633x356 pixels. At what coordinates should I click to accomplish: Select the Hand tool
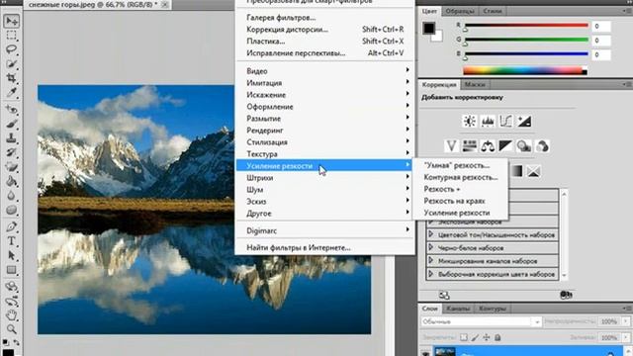pyautogui.click(x=11, y=315)
